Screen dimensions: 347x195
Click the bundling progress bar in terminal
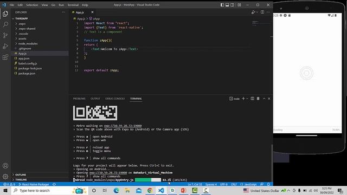click(148, 180)
